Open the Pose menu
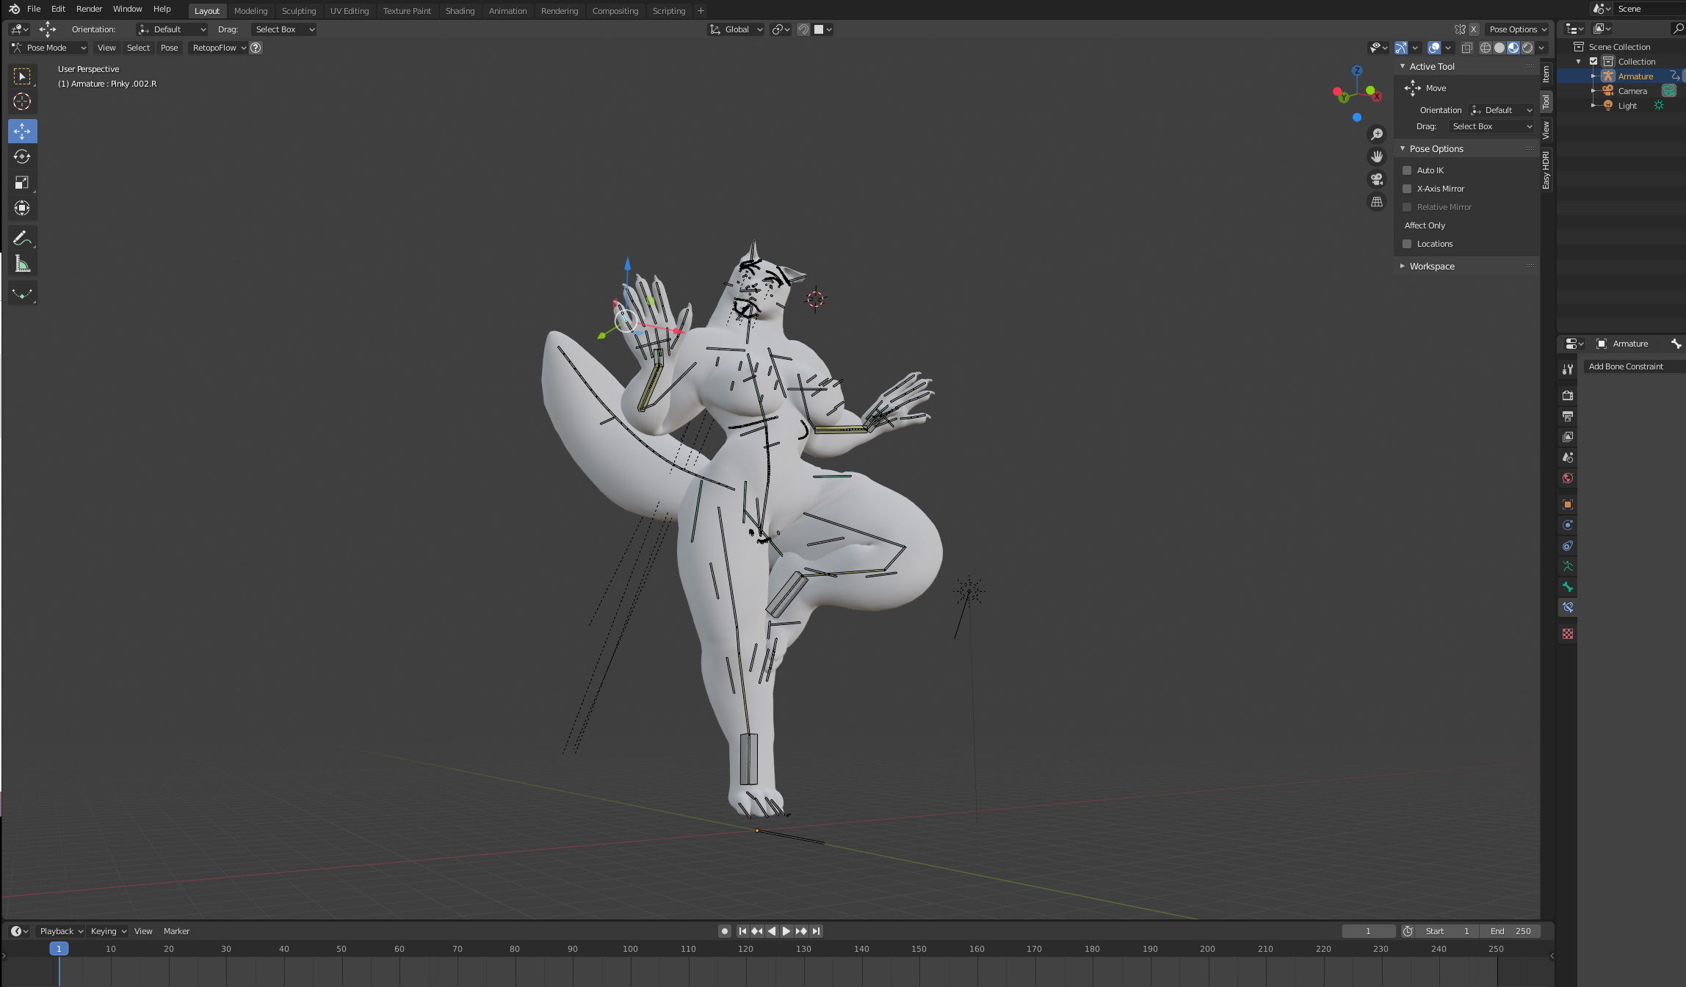This screenshot has width=1686, height=987. pyautogui.click(x=169, y=48)
